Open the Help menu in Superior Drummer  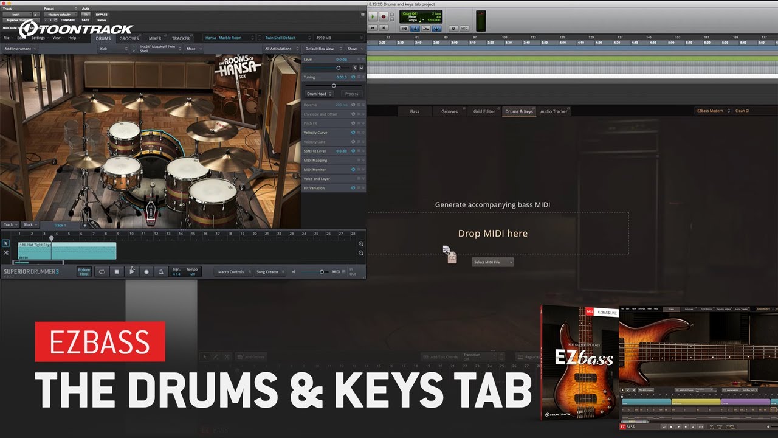(x=74, y=38)
